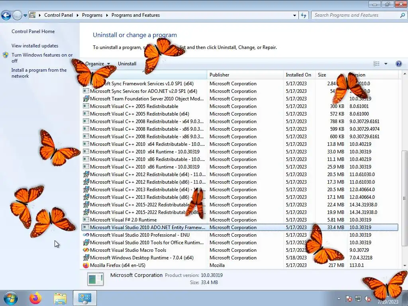Click Control Panel in the breadcrumb
This screenshot has height=306, width=408.
click(59, 15)
